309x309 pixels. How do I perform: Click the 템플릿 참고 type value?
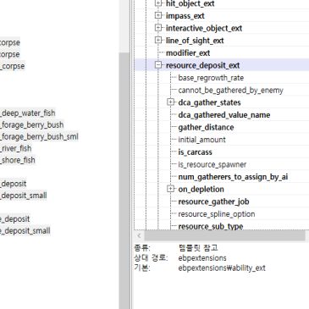(x=198, y=248)
